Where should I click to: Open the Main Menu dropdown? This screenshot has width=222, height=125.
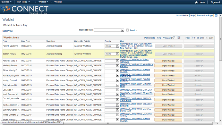tap(23, 2)
